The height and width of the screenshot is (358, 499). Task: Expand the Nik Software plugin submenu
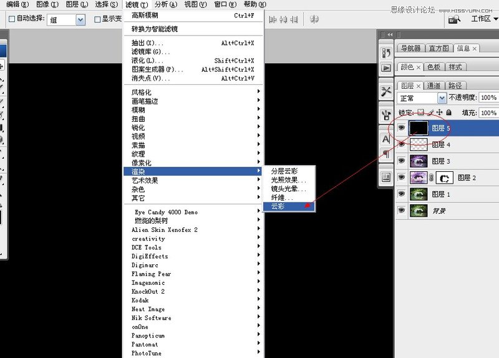pyautogui.click(x=193, y=318)
